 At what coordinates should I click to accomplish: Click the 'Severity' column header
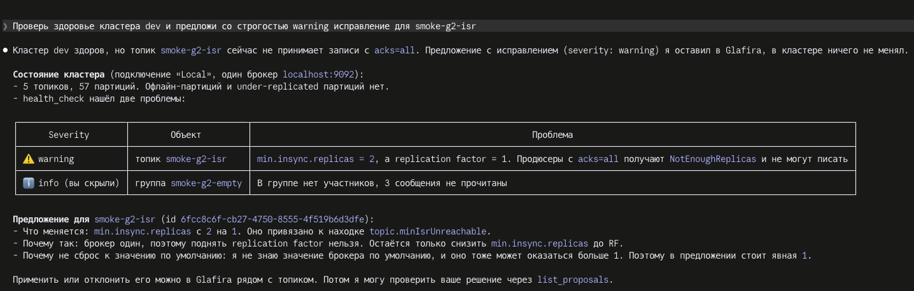[x=69, y=135]
